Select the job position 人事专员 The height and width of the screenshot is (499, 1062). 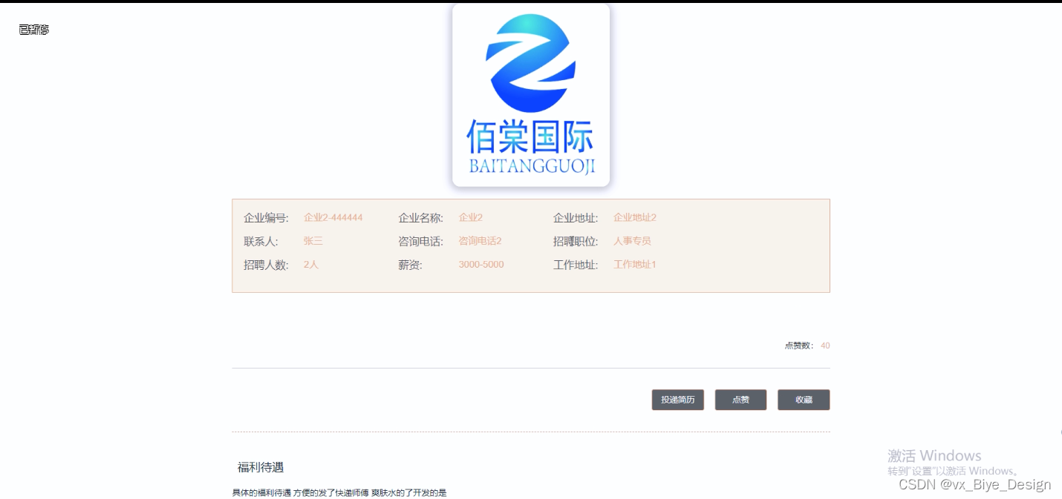[632, 241]
